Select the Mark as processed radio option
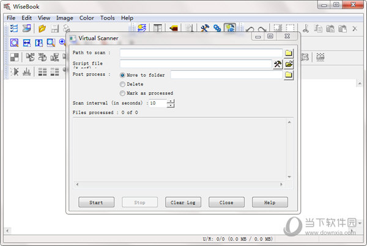Screen dimensions: 367x246 pos(122,93)
